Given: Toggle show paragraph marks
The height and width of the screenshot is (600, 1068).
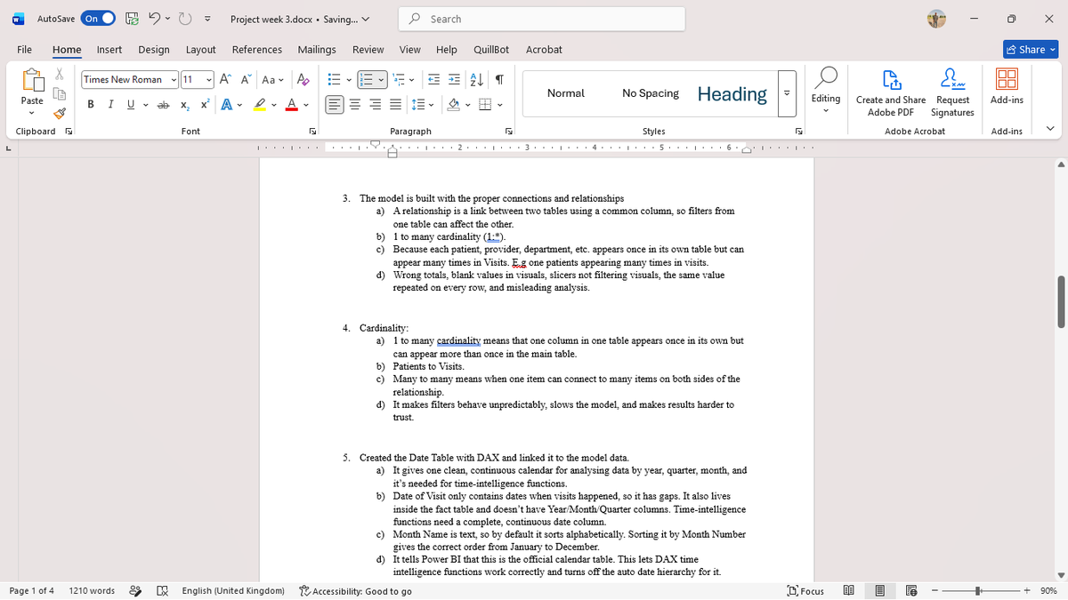Looking at the screenshot, I should click(501, 79).
